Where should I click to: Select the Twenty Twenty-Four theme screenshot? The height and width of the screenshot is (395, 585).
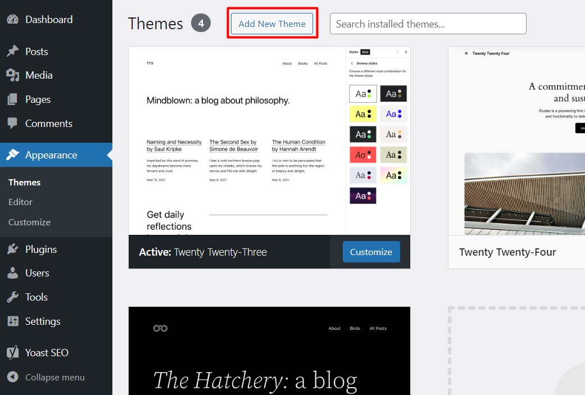tap(517, 140)
